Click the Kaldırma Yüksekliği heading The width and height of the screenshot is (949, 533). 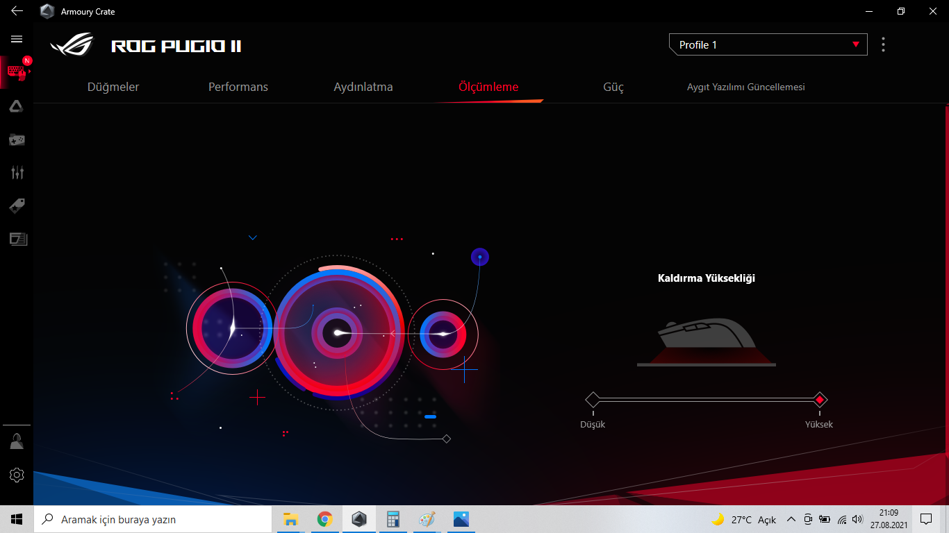click(707, 278)
